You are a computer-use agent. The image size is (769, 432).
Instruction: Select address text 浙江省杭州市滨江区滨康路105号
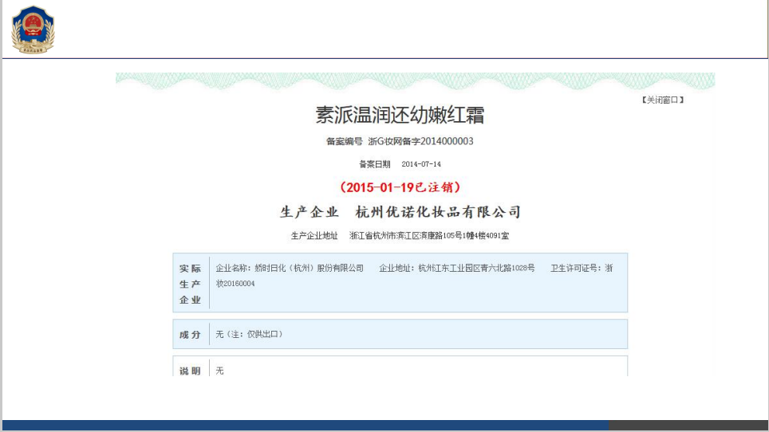[x=405, y=236]
